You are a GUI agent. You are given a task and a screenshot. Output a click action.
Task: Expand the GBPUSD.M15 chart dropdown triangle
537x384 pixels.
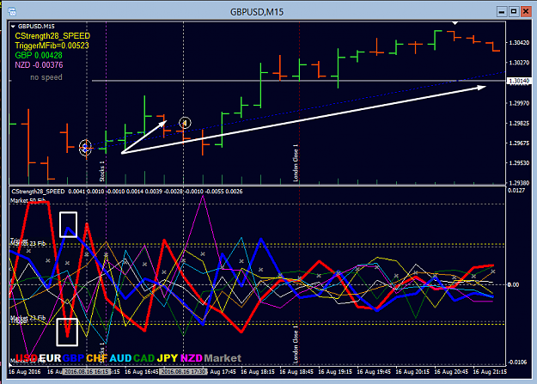[x=13, y=27]
